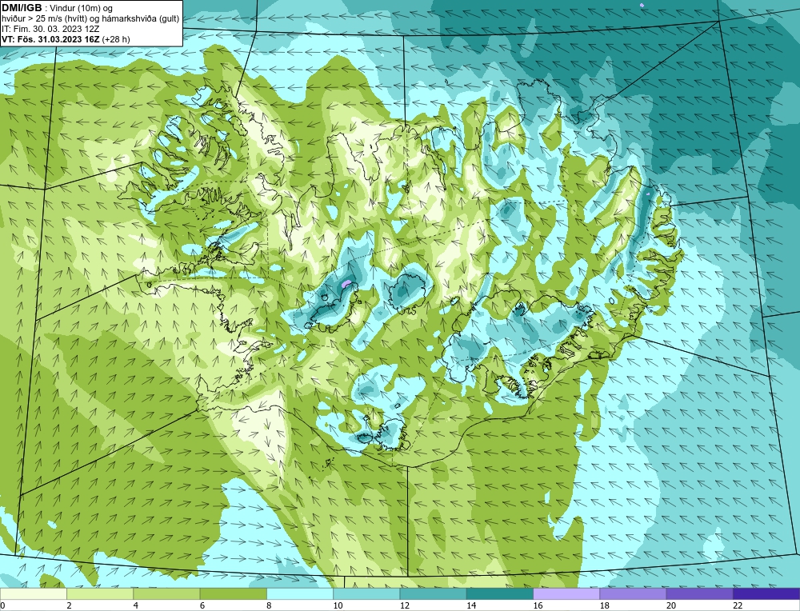Click the 10–12 m/s light teal swatch
Image resolution: width=800 pixels, height=611 pixels.
click(x=366, y=594)
